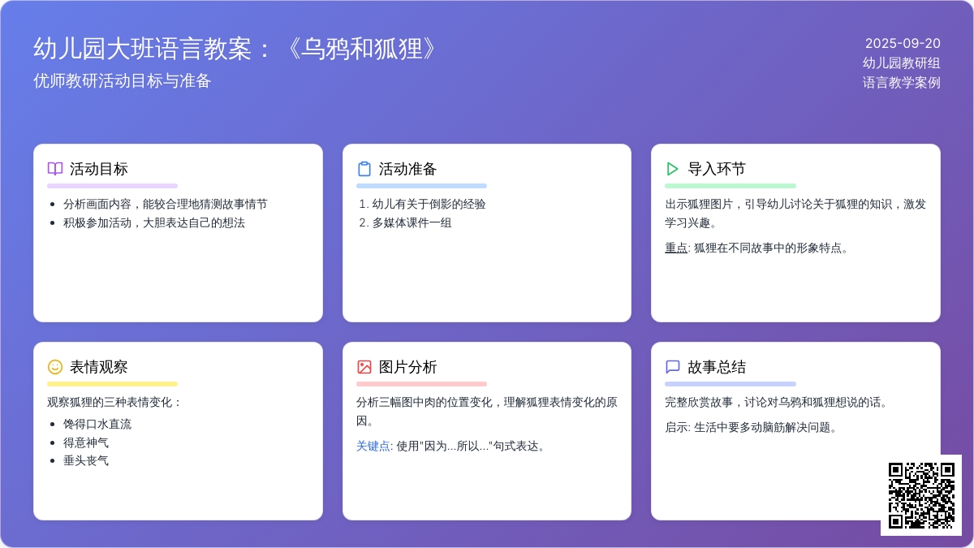Click the QR code in bottom corner
The width and height of the screenshot is (974, 548).
click(921, 495)
